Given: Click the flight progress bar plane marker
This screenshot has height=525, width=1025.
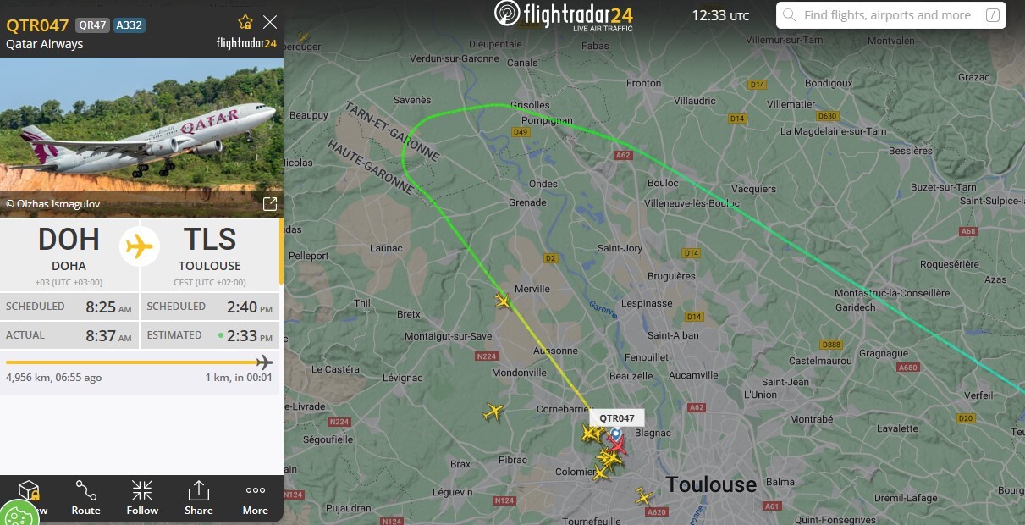Looking at the screenshot, I should [265, 362].
